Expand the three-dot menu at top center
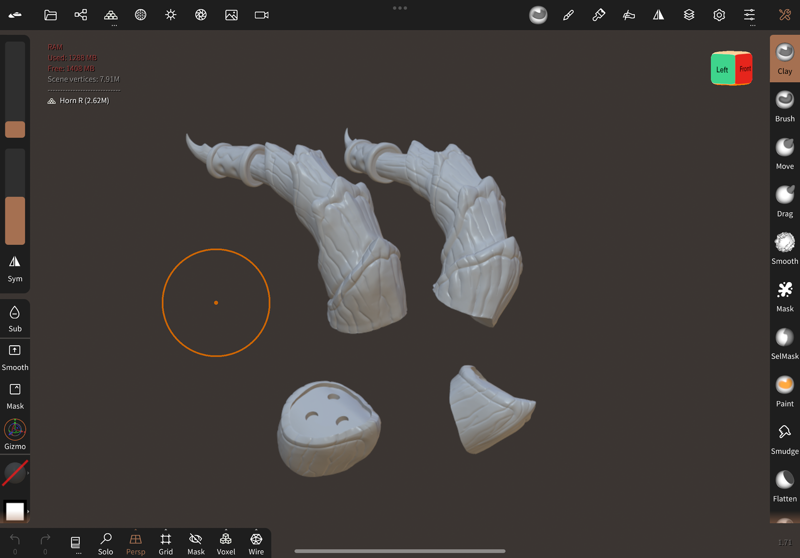The width and height of the screenshot is (800, 558). 400,8
